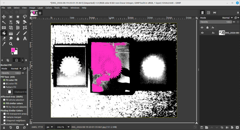Click the foreground magenta color swatch
The height and width of the screenshot is (130, 240).
click(13, 50)
